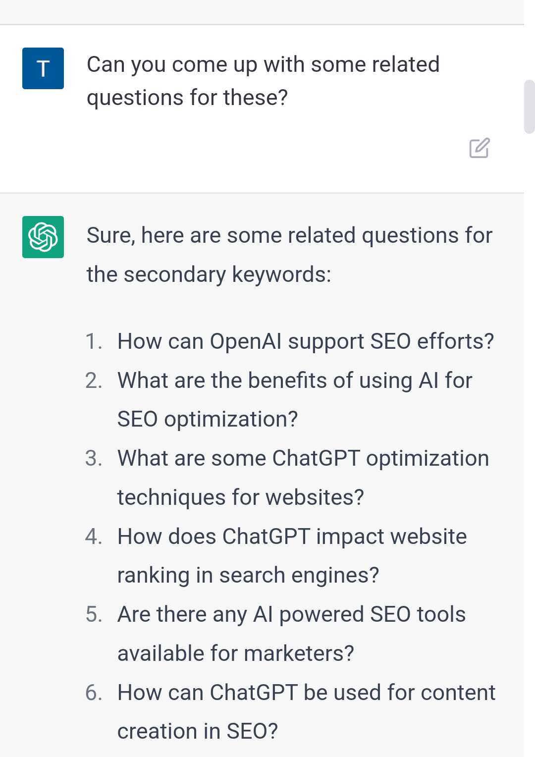Click the vertical scrollbar thumb

[529, 107]
